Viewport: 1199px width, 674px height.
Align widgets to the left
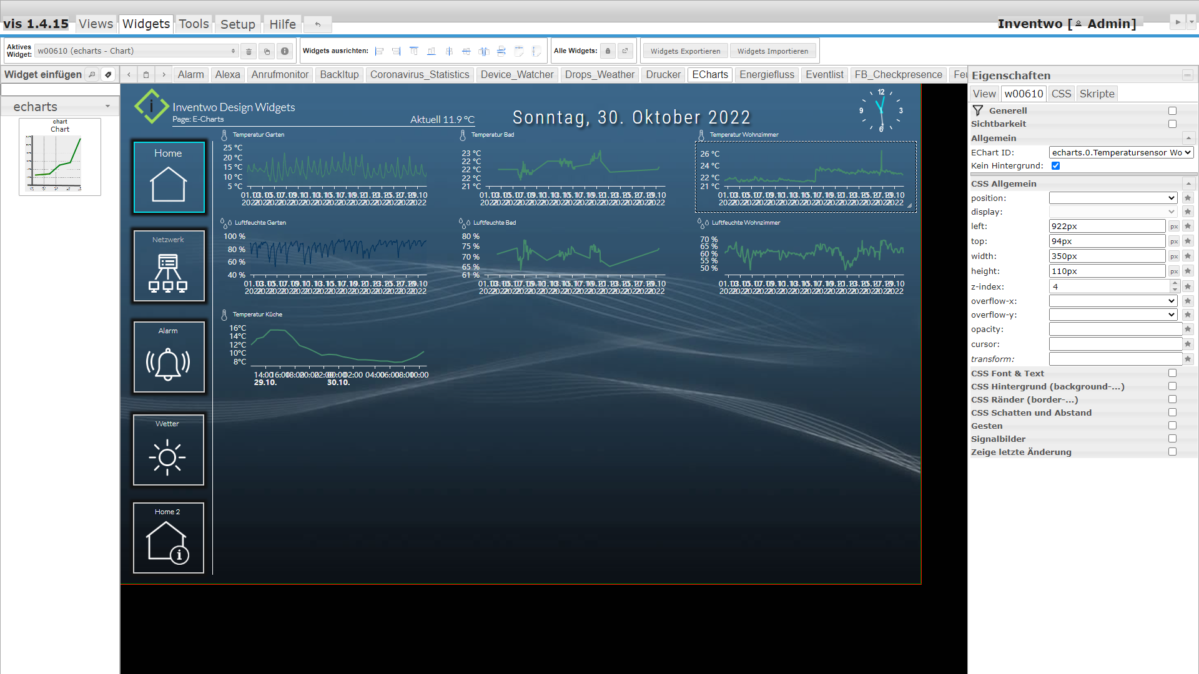click(379, 51)
